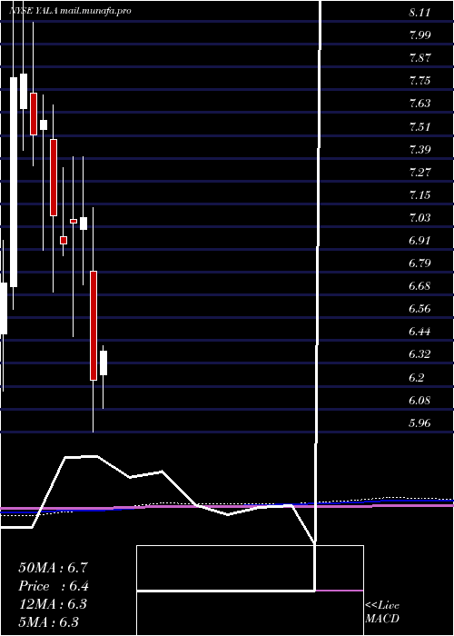
Task: Click the 7.87 price axis label
Action: [419, 57]
